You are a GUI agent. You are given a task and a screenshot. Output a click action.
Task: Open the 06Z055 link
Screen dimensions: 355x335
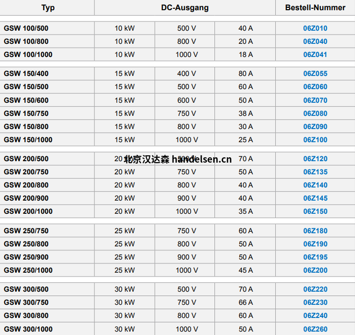(315, 74)
